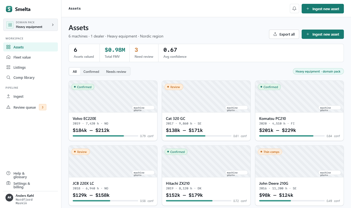Click the domain pack grid icon
The image size is (351, 208).
[10, 25]
